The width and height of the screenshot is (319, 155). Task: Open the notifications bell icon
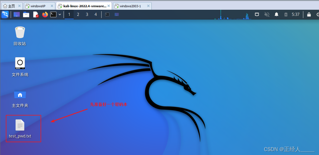point(276,14)
